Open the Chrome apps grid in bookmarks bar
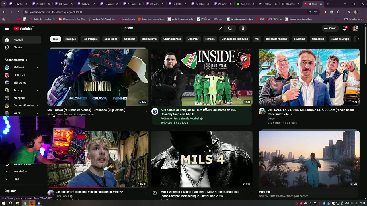 [x=4, y=19]
